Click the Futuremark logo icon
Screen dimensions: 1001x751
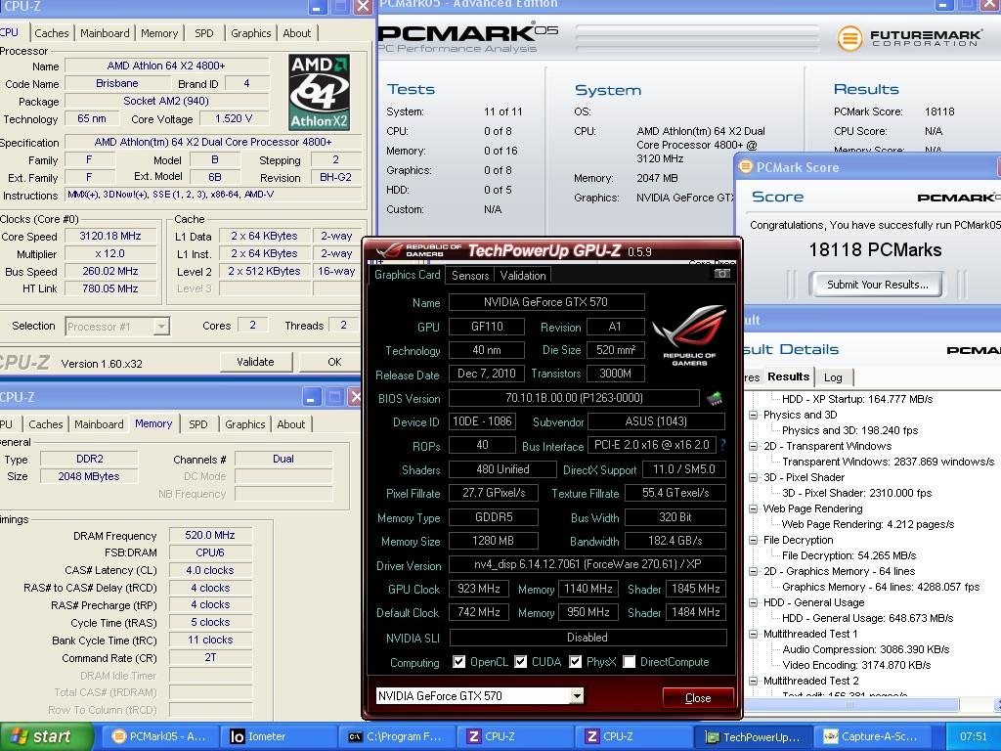tap(849, 38)
